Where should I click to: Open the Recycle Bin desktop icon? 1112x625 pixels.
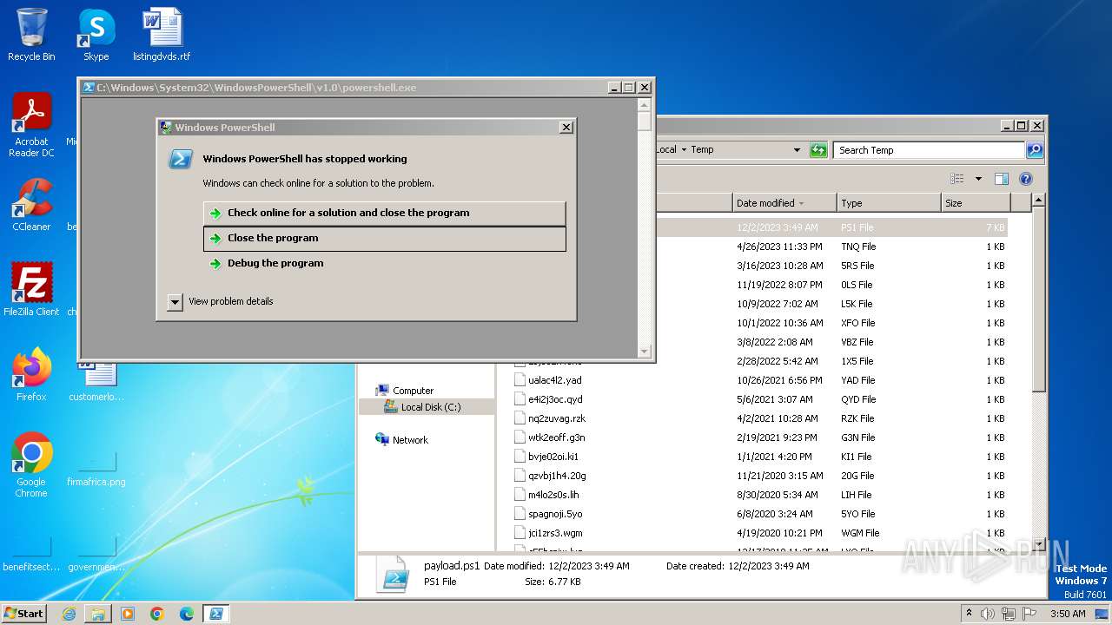[x=31, y=35]
